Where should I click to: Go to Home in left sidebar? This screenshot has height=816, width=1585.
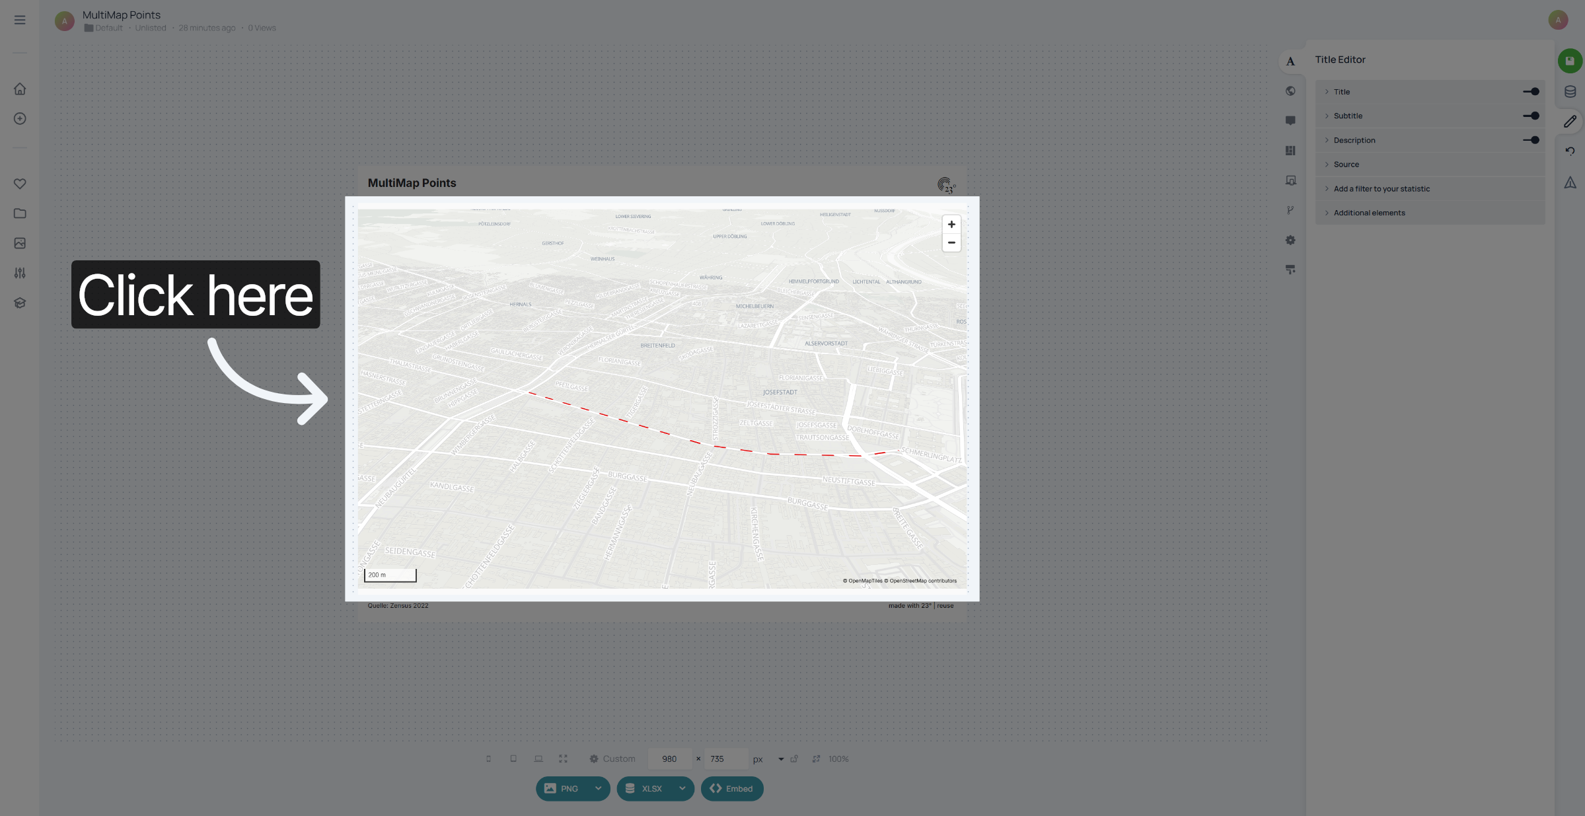click(x=20, y=89)
